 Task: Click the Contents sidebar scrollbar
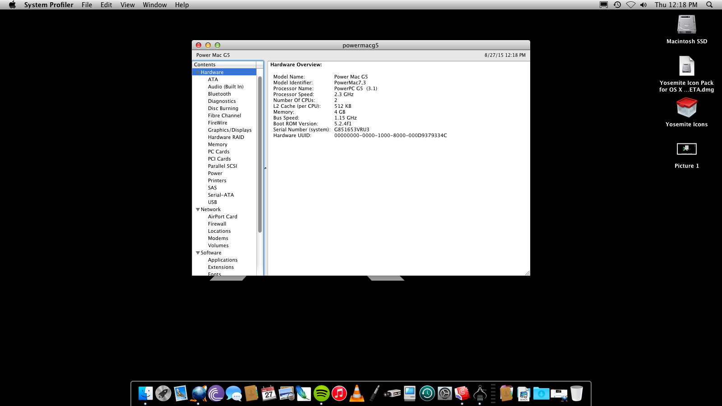coord(260,154)
